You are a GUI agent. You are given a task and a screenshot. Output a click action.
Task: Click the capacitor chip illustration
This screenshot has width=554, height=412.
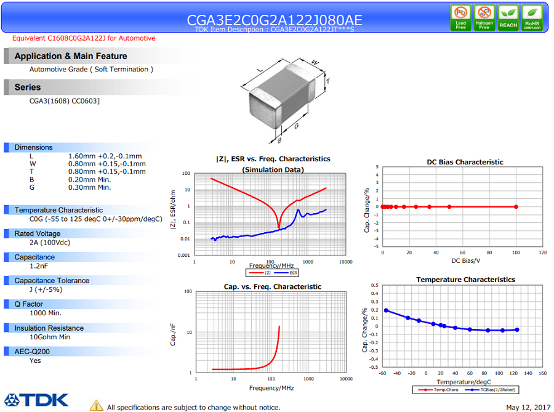point(282,97)
